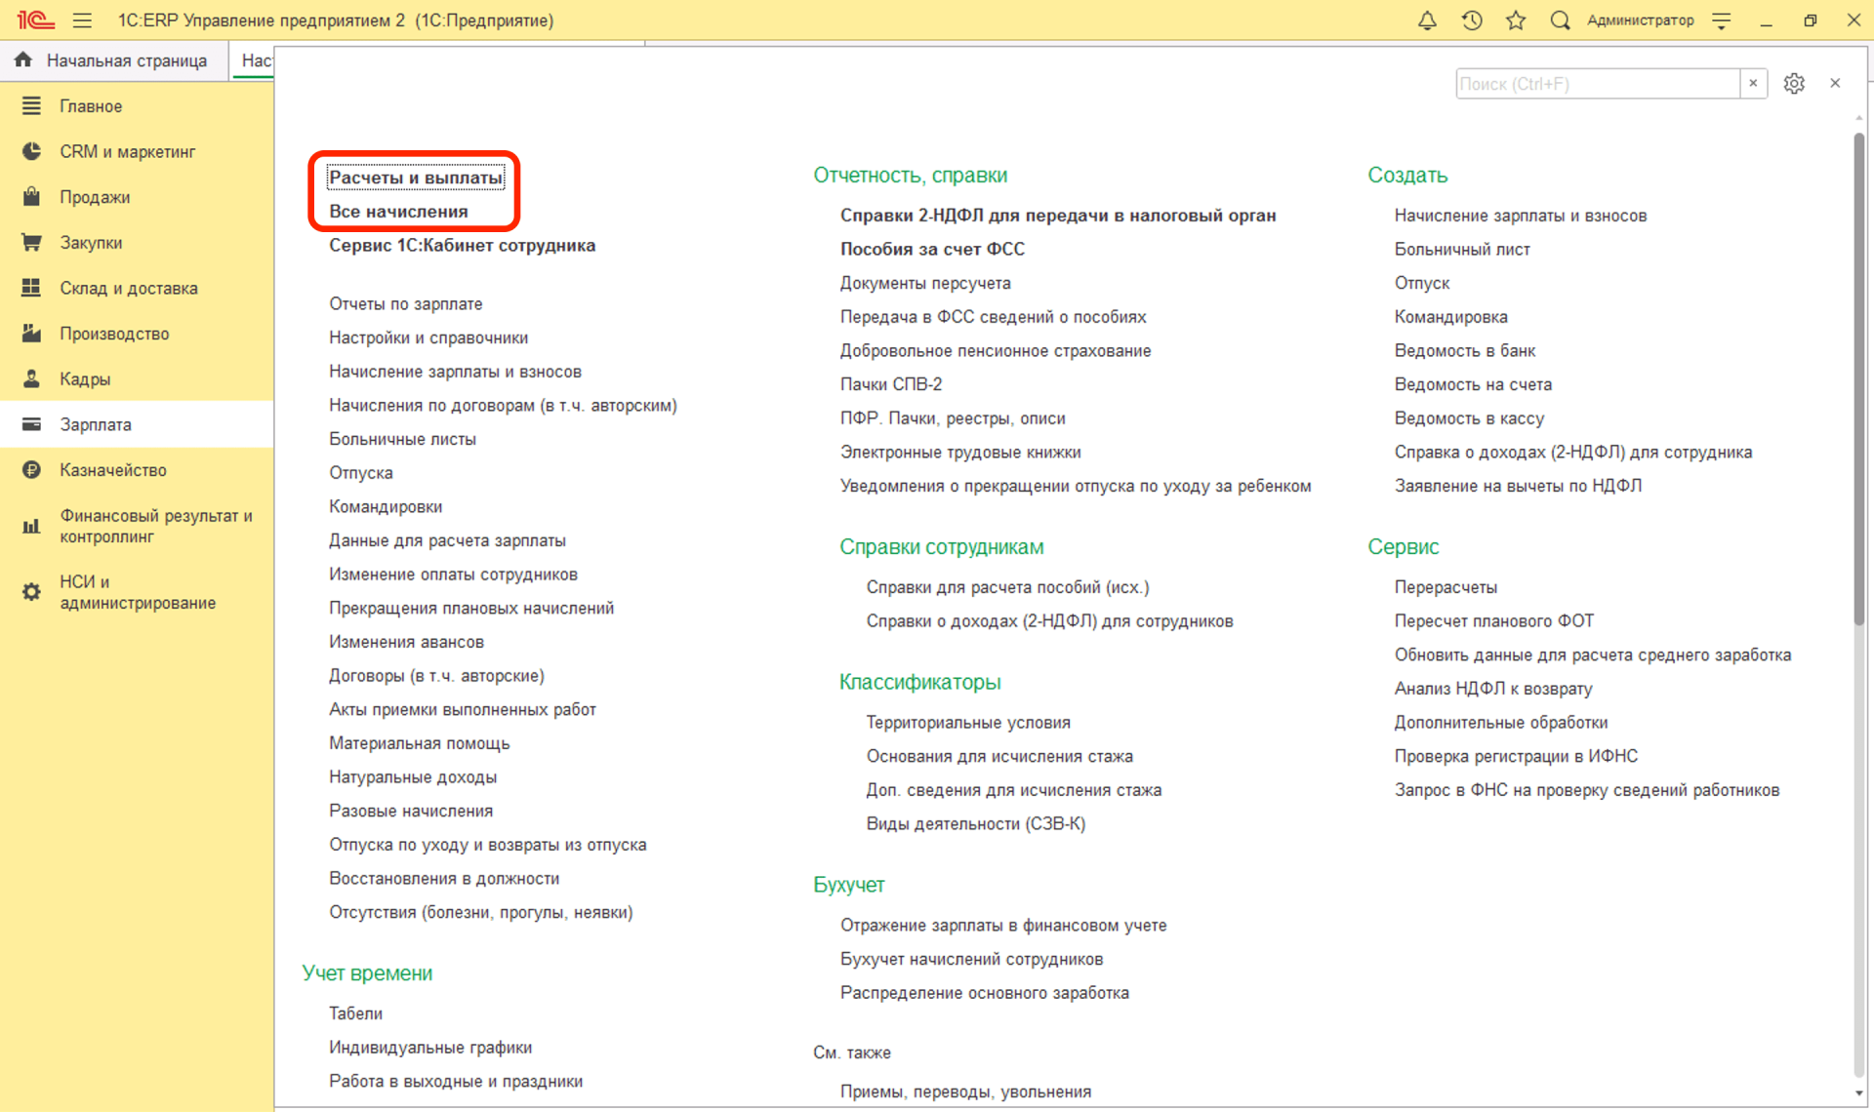Image resolution: width=1874 pixels, height=1112 pixels.
Task: Go to home icon Начальная страница
Action: point(23,60)
